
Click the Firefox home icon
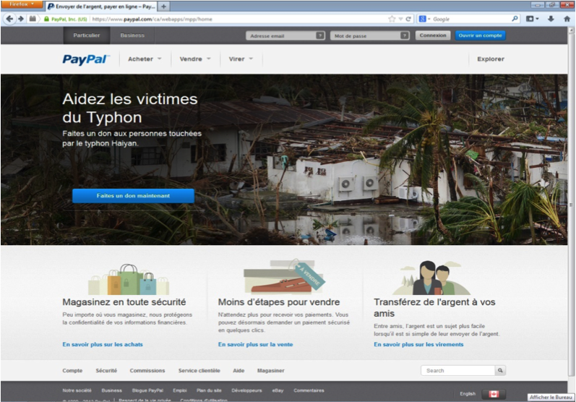565,19
